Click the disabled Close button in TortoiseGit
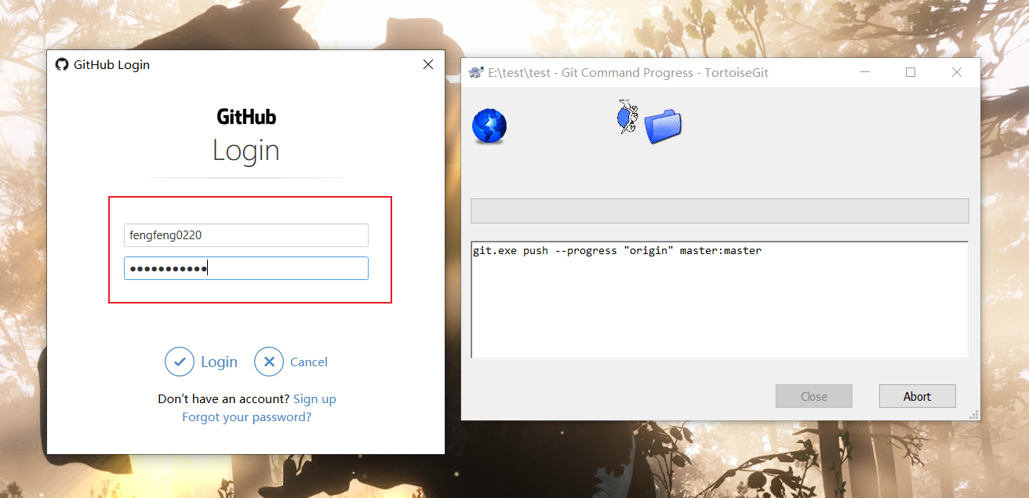1029x498 pixels. coord(813,396)
